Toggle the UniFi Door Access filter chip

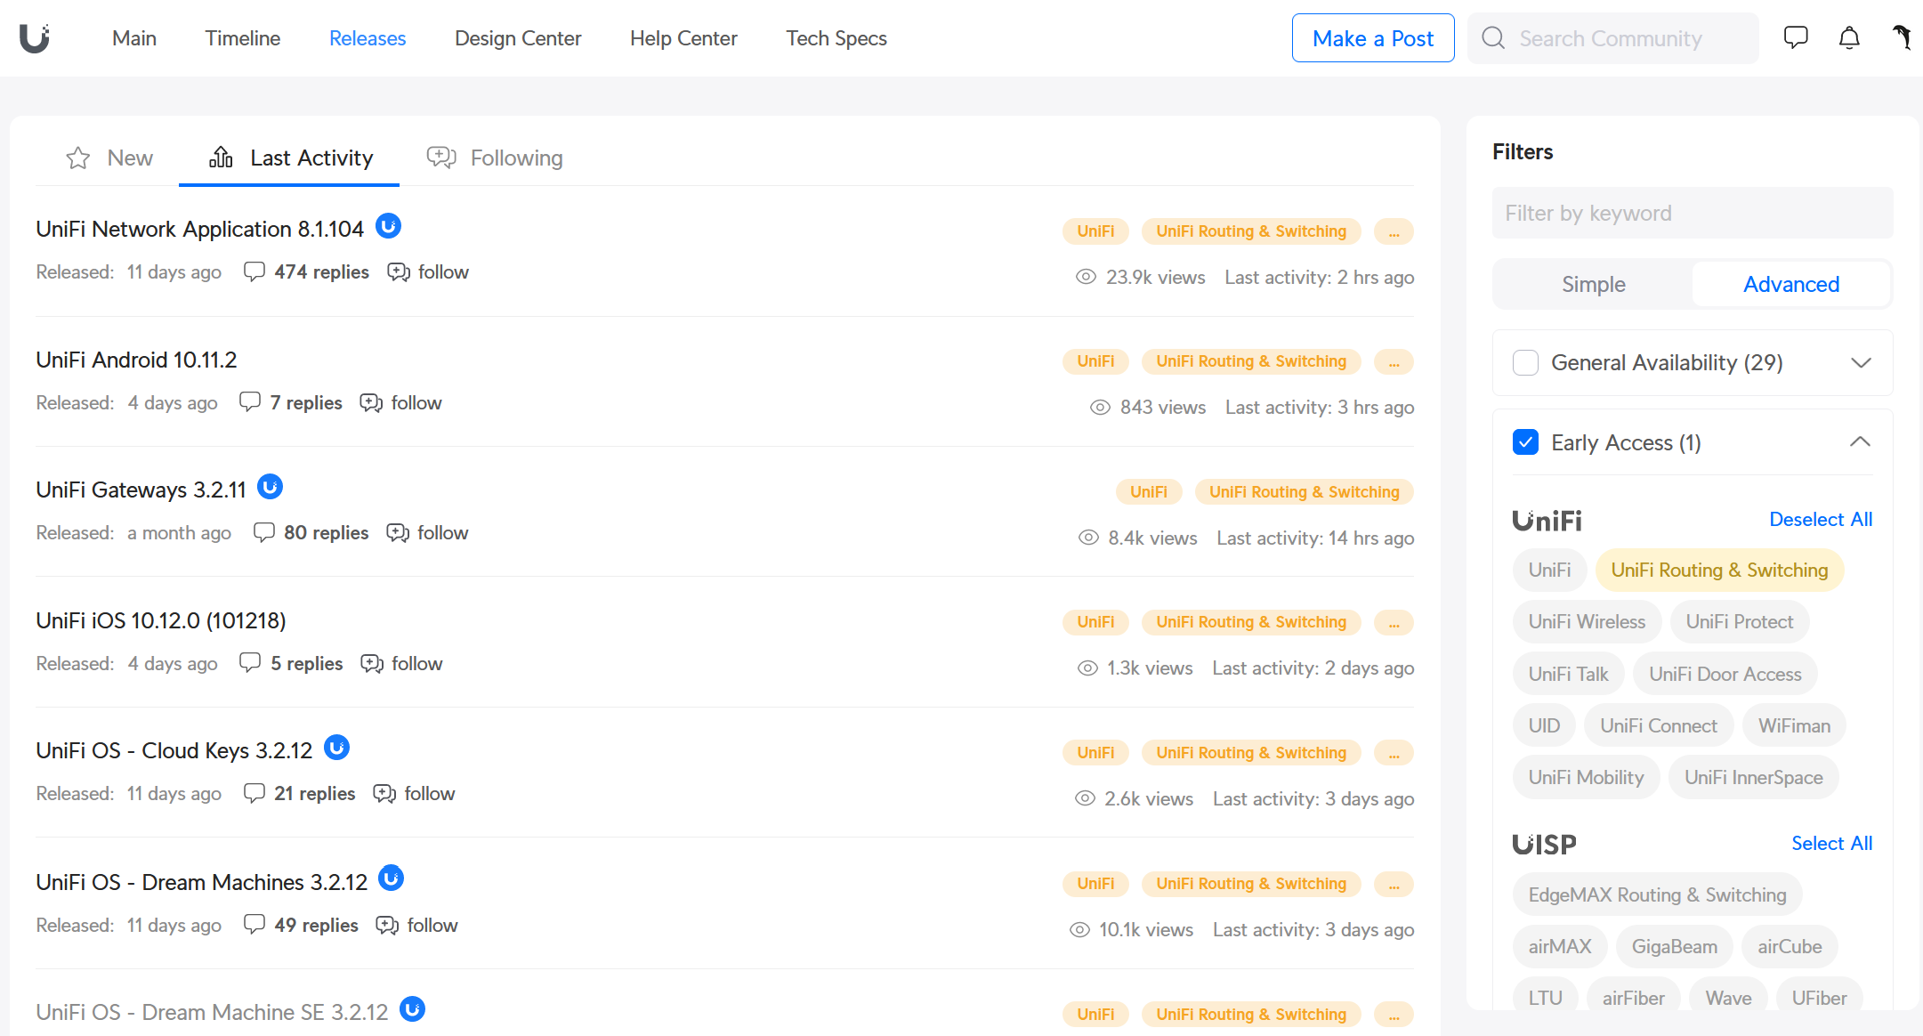point(1725,674)
